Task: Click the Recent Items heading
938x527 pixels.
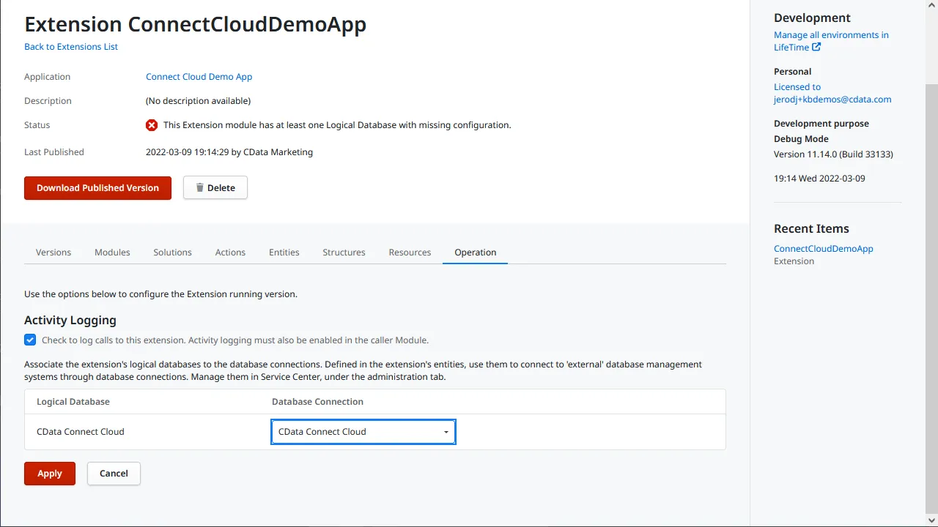Action: [x=811, y=228]
